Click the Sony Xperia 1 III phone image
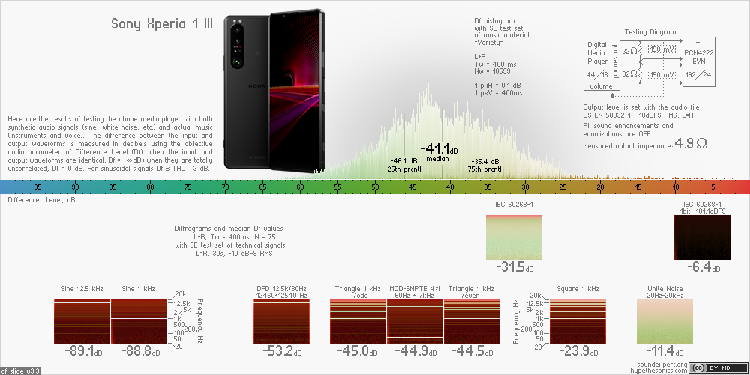Screen dimensions: 750x375 pyautogui.click(x=275, y=91)
